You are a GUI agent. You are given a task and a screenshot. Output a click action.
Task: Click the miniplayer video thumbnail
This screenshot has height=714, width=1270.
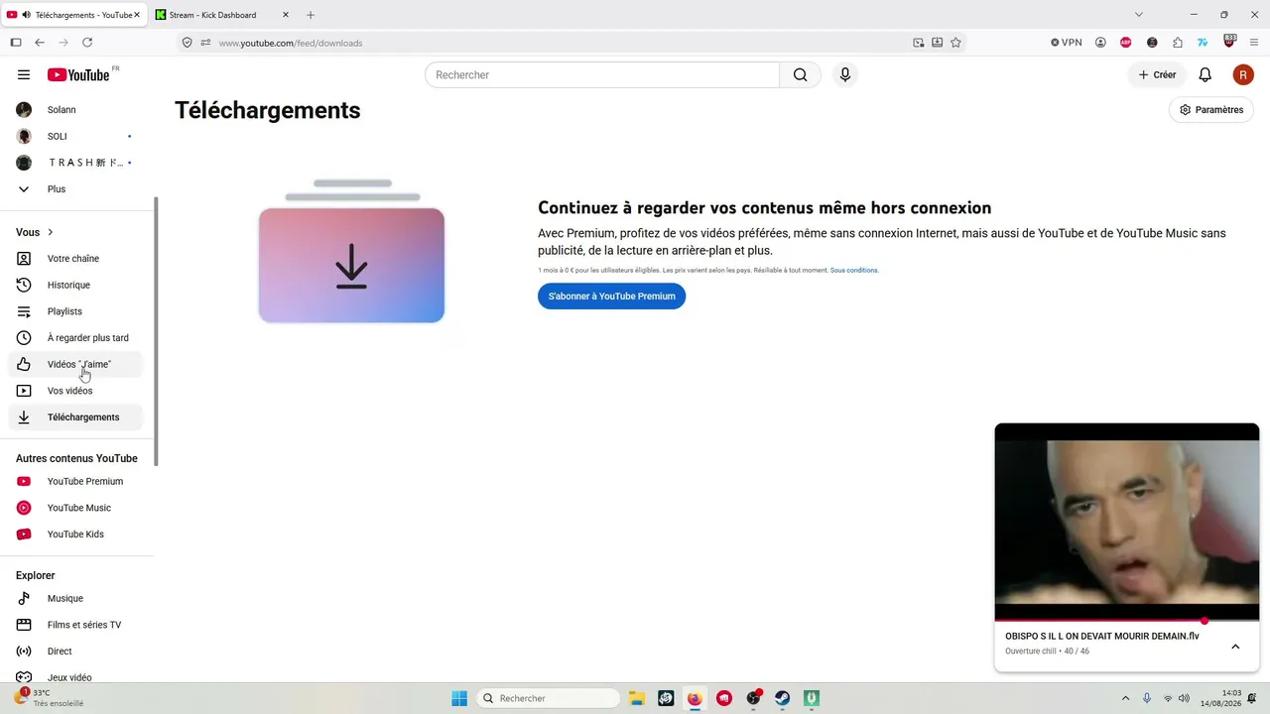[x=1127, y=522]
